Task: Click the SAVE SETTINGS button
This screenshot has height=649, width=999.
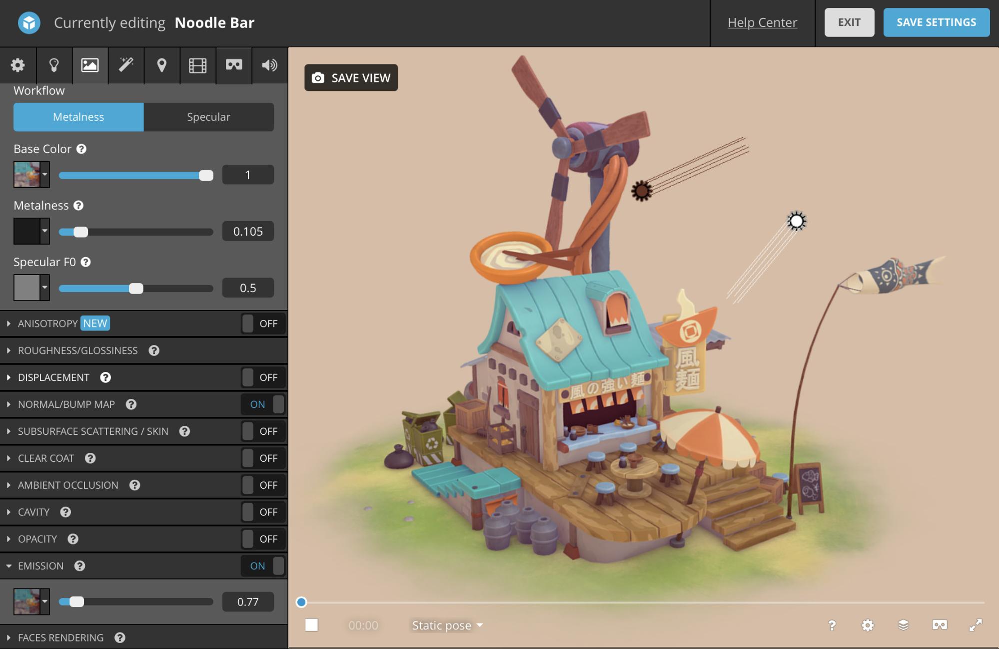Action: 936,22
